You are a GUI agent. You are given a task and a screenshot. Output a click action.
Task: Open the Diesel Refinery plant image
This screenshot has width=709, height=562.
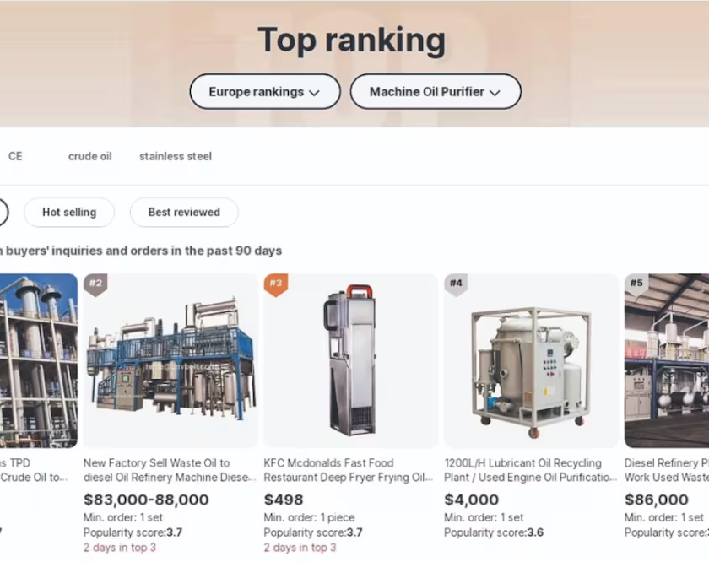point(667,361)
